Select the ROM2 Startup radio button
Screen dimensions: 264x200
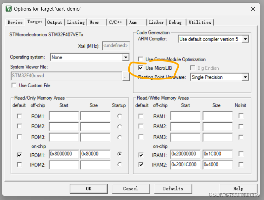pos(119,127)
